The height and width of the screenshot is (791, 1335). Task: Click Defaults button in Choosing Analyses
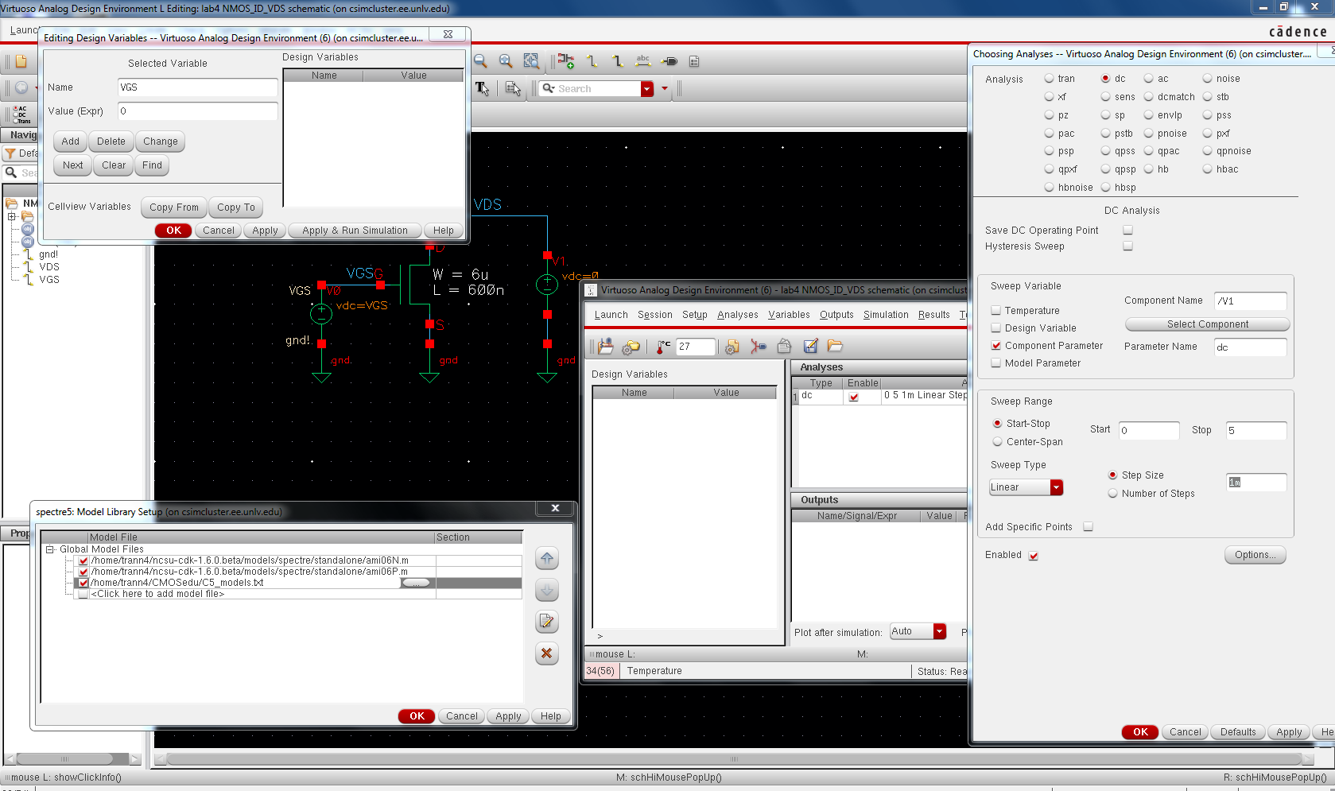coord(1238,732)
